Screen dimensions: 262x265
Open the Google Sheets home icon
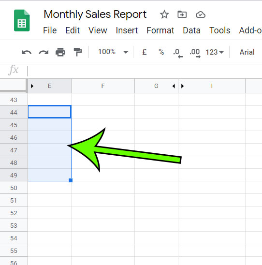coord(22,20)
